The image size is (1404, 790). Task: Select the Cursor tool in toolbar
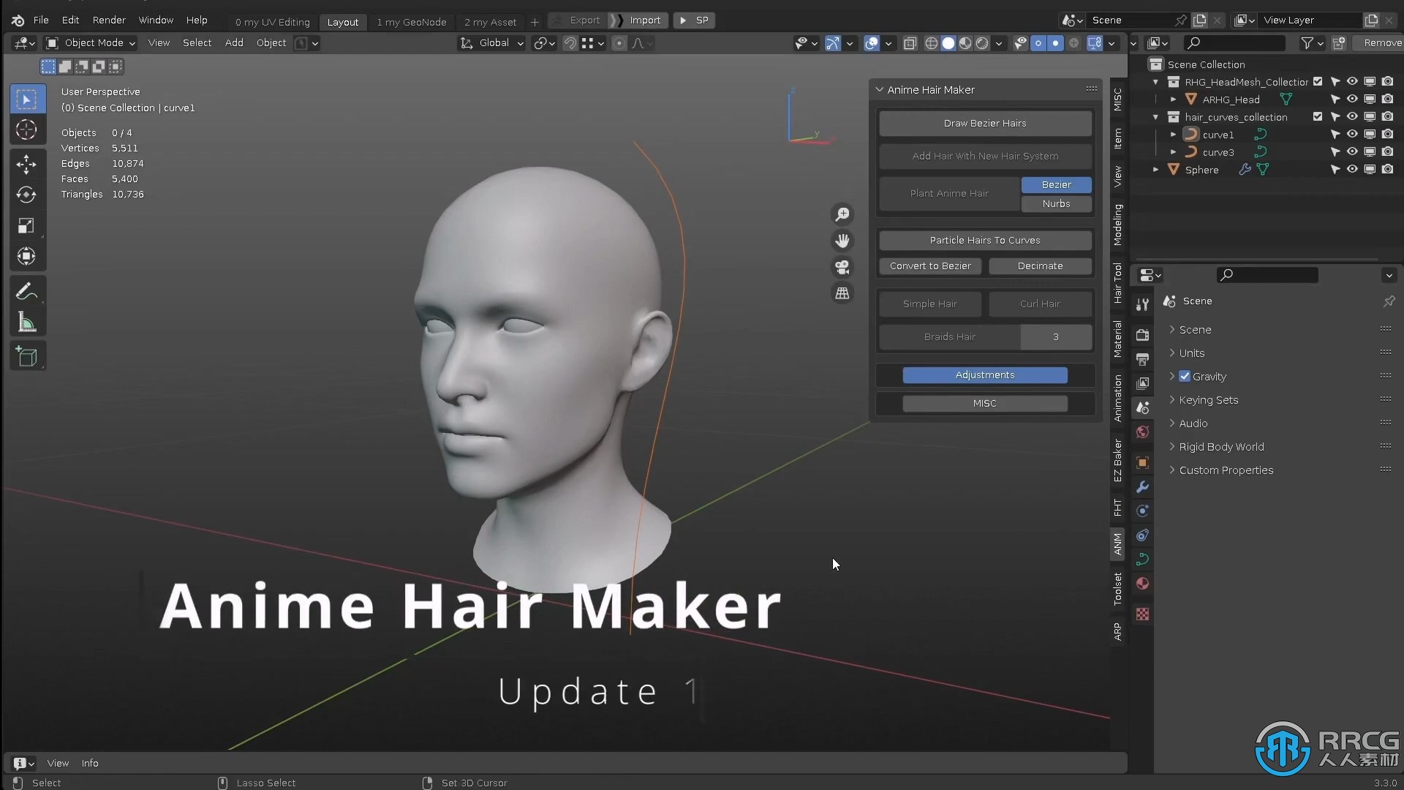(26, 130)
